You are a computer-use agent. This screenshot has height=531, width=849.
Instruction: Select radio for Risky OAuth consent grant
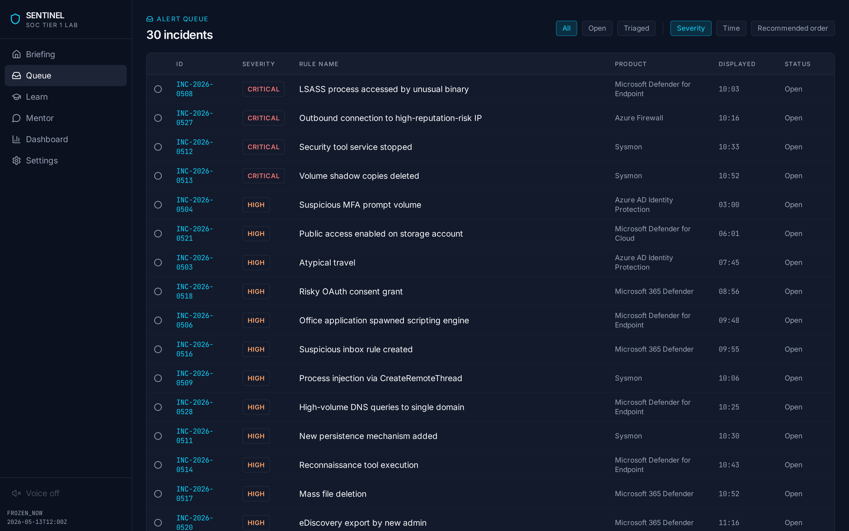point(158,291)
